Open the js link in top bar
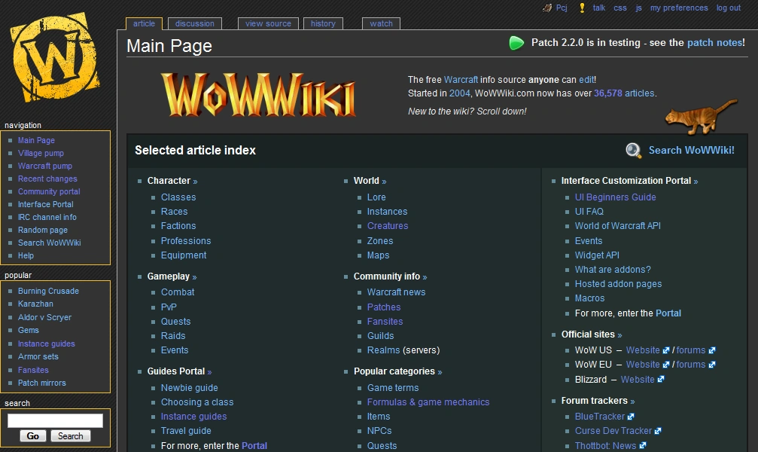Image resolution: width=758 pixels, height=452 pixels. point(638,8)
